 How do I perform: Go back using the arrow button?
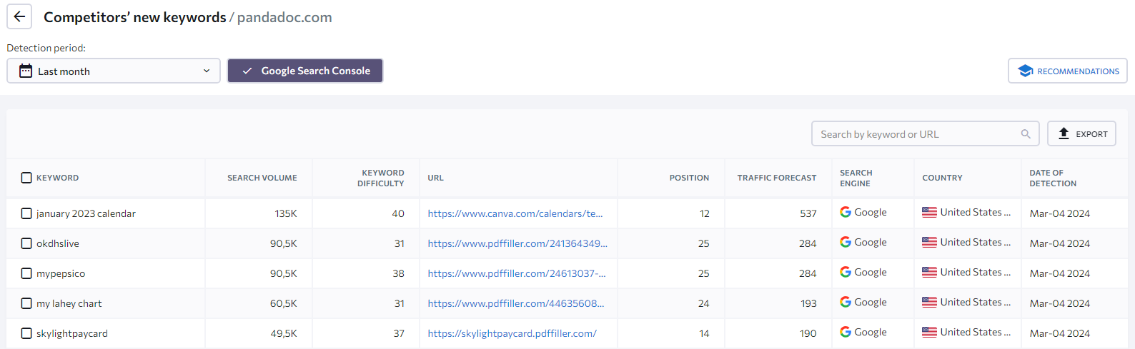pyautogui.click(x=19, y=16)
